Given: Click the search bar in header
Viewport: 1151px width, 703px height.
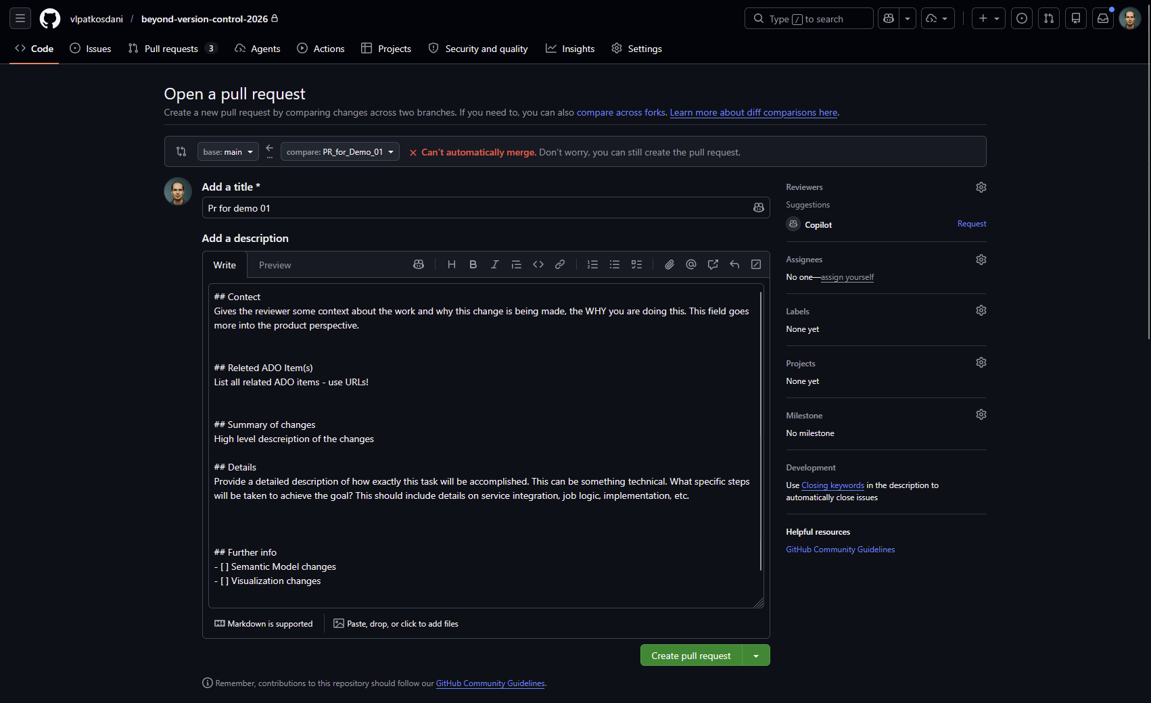Looking at the screenshot, I should pyautogui.click(x=809, y=18).
